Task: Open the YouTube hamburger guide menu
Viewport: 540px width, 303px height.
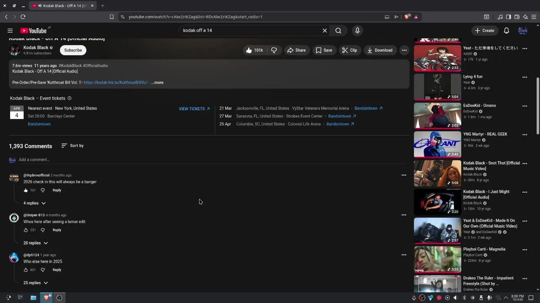Action: click(10, 30)
